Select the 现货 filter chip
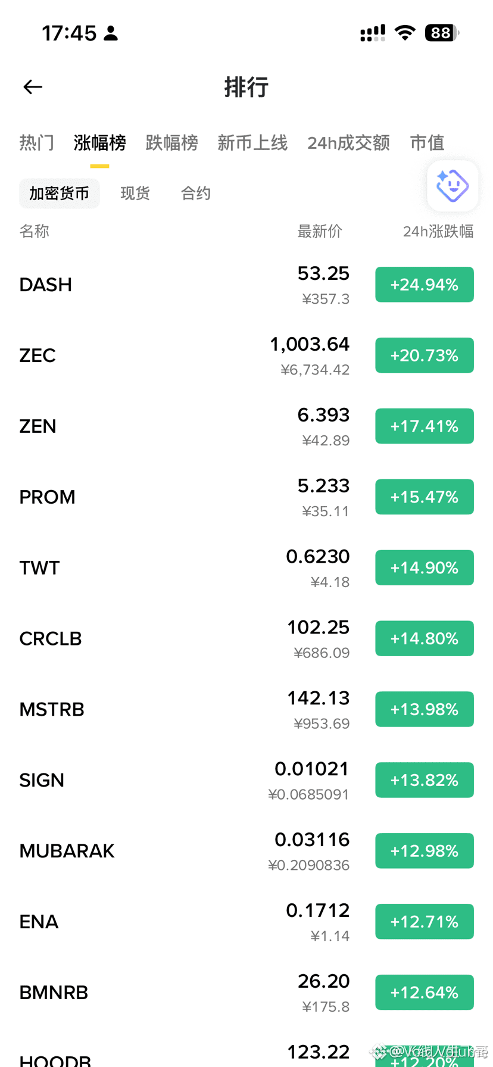Viewport: 493px width, 1067px height. coord(135,194)
